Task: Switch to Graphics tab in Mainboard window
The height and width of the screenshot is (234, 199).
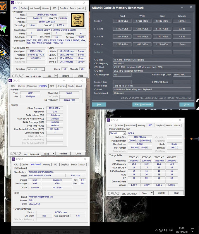Action: point(65,164)
